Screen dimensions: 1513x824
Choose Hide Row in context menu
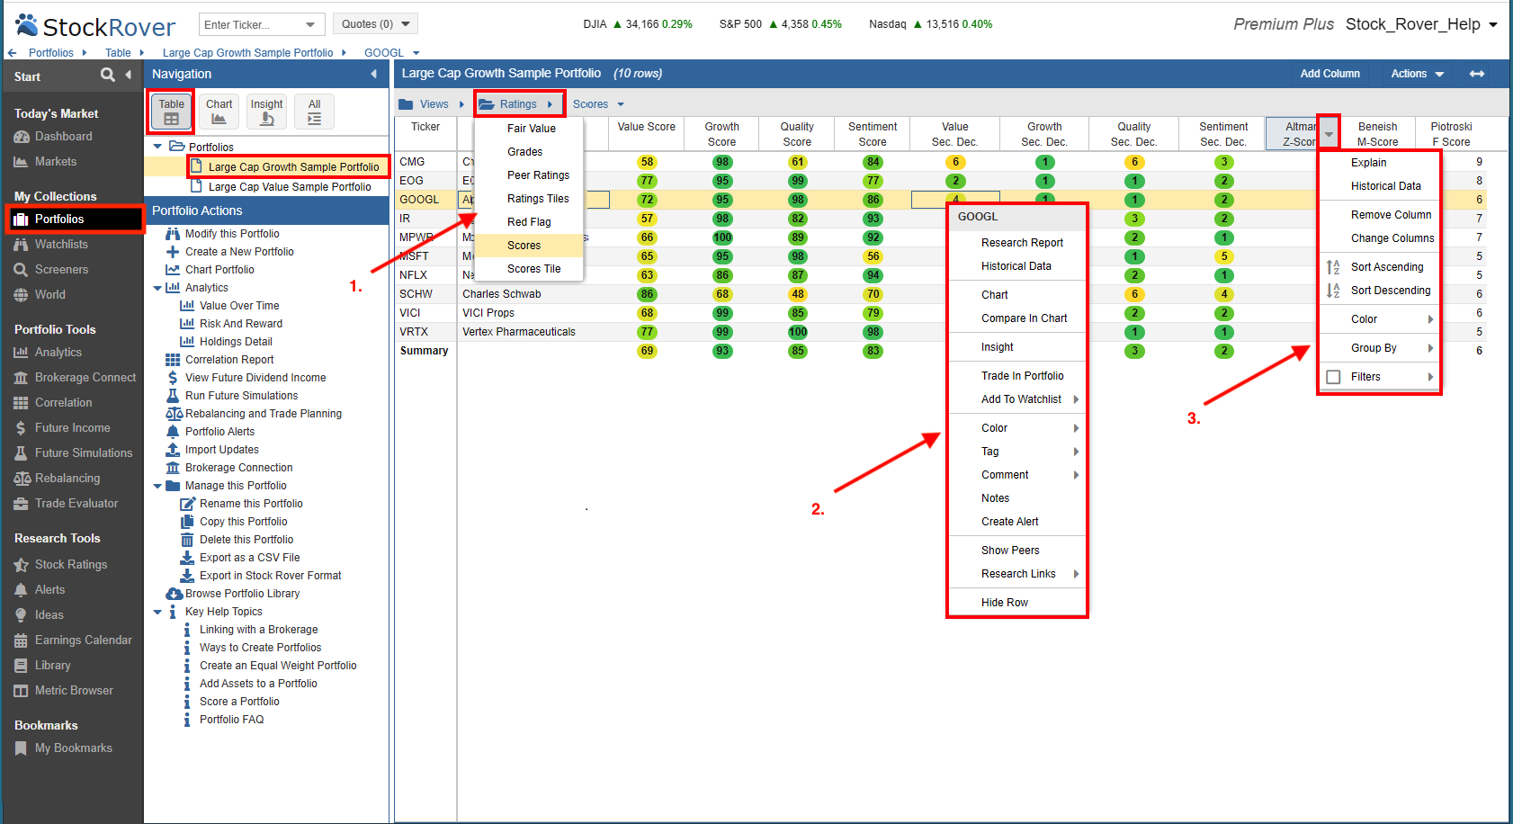pyautogui.click(x=1017, y=603)
